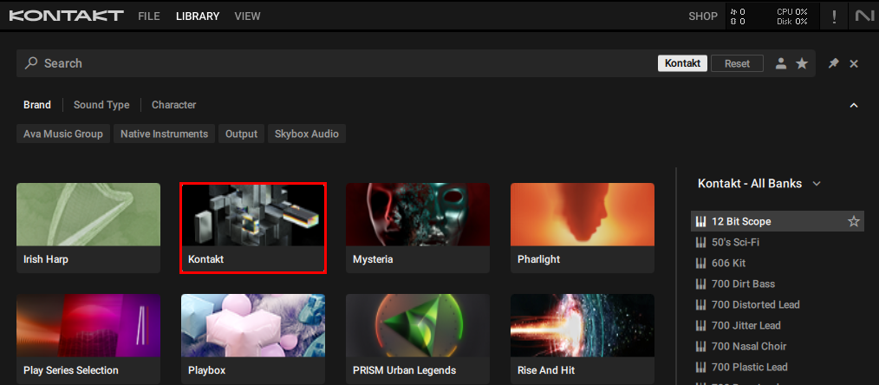Close the browser with X icon
The image size is (879, 385).
pos(854,64)
